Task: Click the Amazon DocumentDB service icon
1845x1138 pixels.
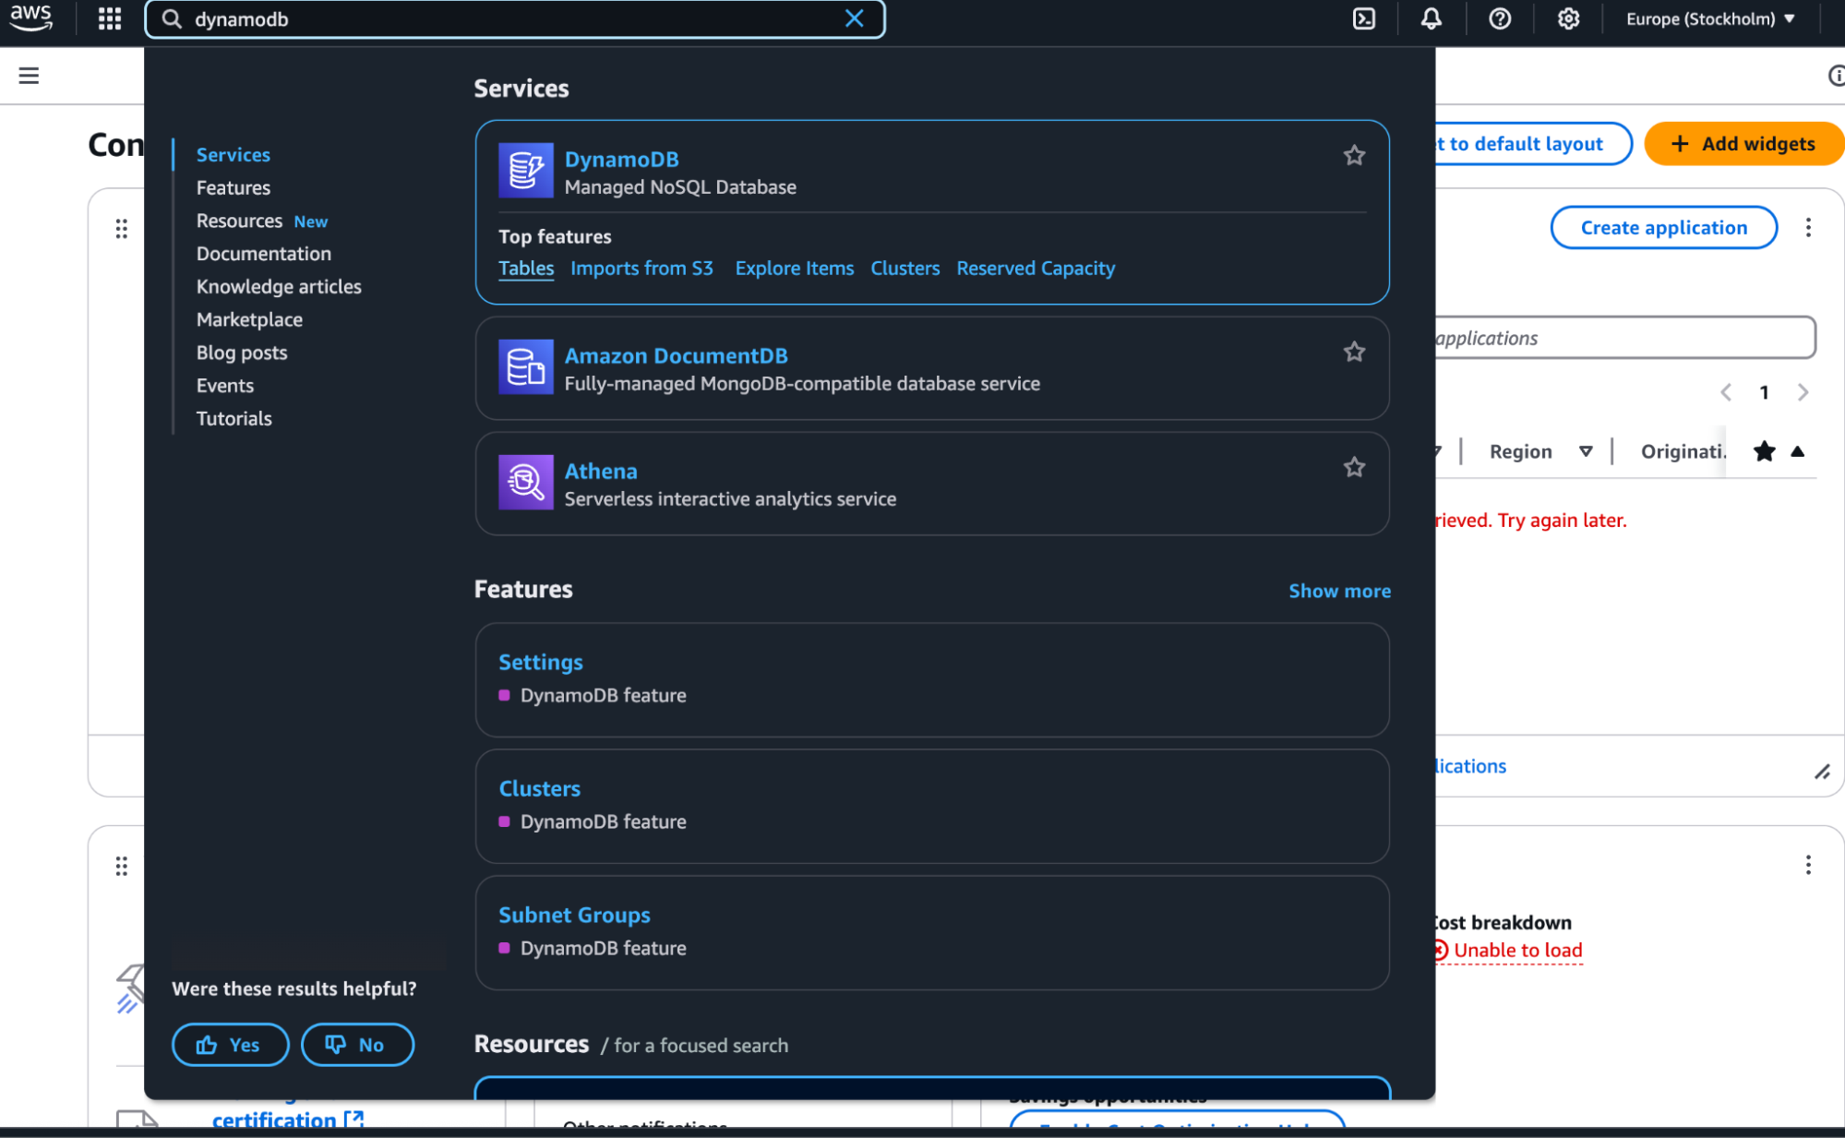Action: coord(526,366)
